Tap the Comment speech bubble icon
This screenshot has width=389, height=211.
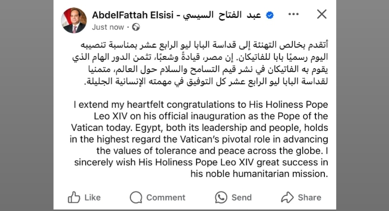(x=136, y=197)
